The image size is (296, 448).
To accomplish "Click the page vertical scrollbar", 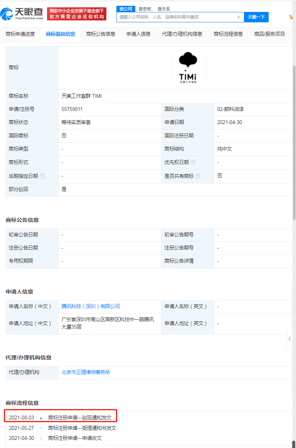I will (294, 143).
